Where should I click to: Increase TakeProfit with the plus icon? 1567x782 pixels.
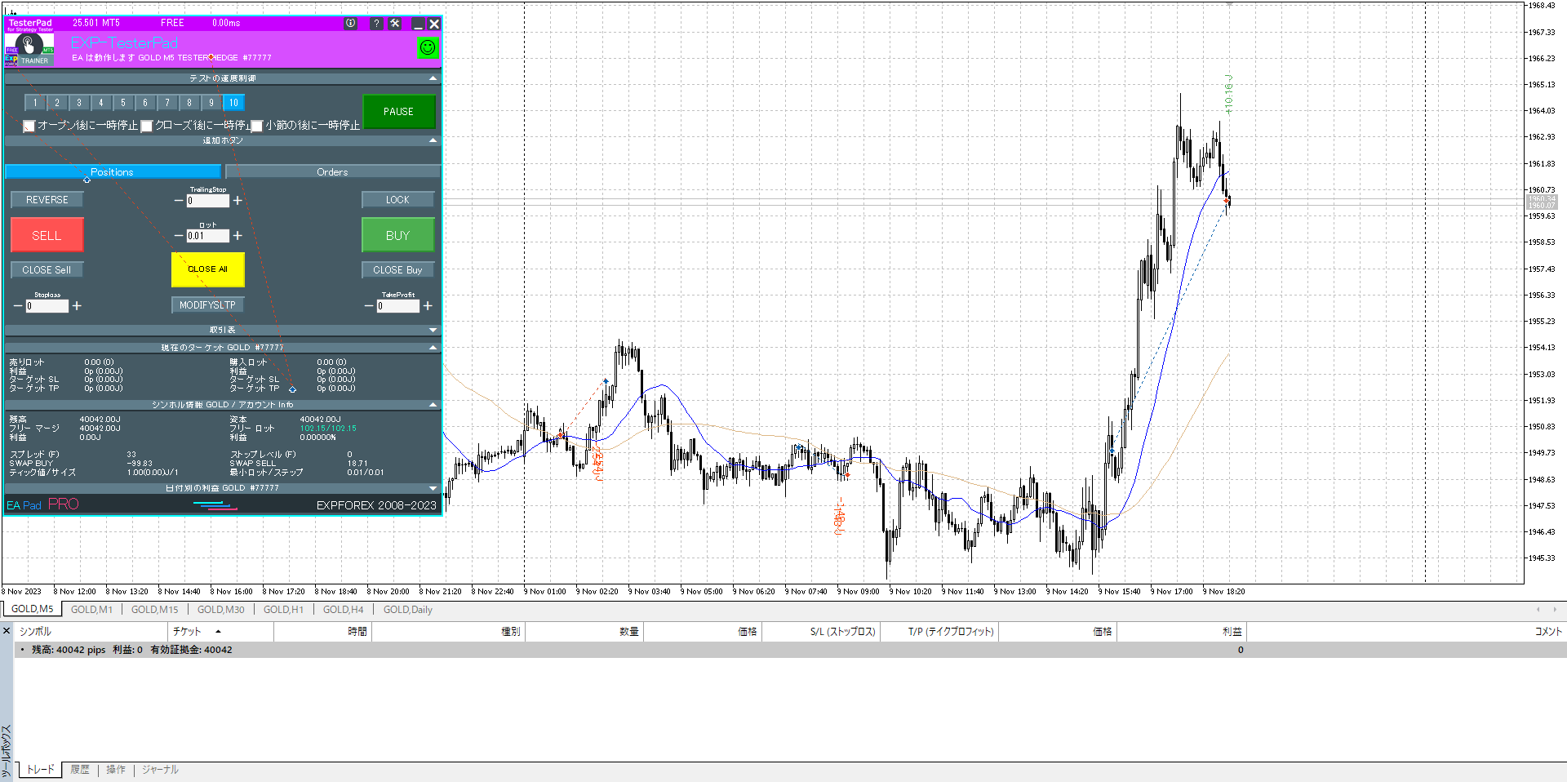click(x=427, y=306)
